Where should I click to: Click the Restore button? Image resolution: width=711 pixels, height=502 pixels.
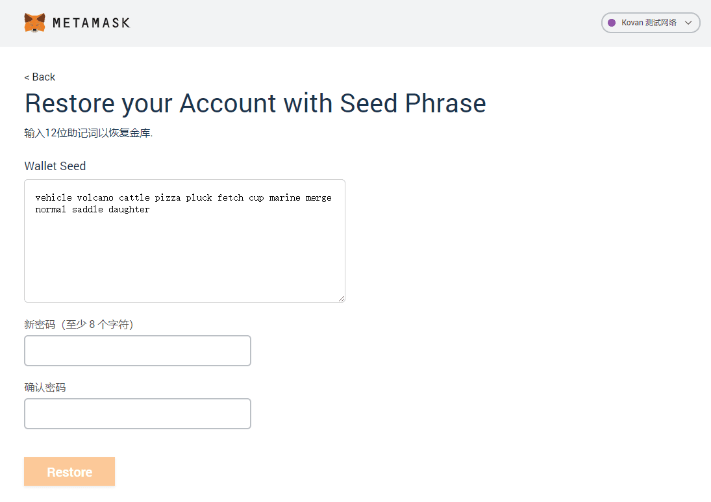(69, 471)
